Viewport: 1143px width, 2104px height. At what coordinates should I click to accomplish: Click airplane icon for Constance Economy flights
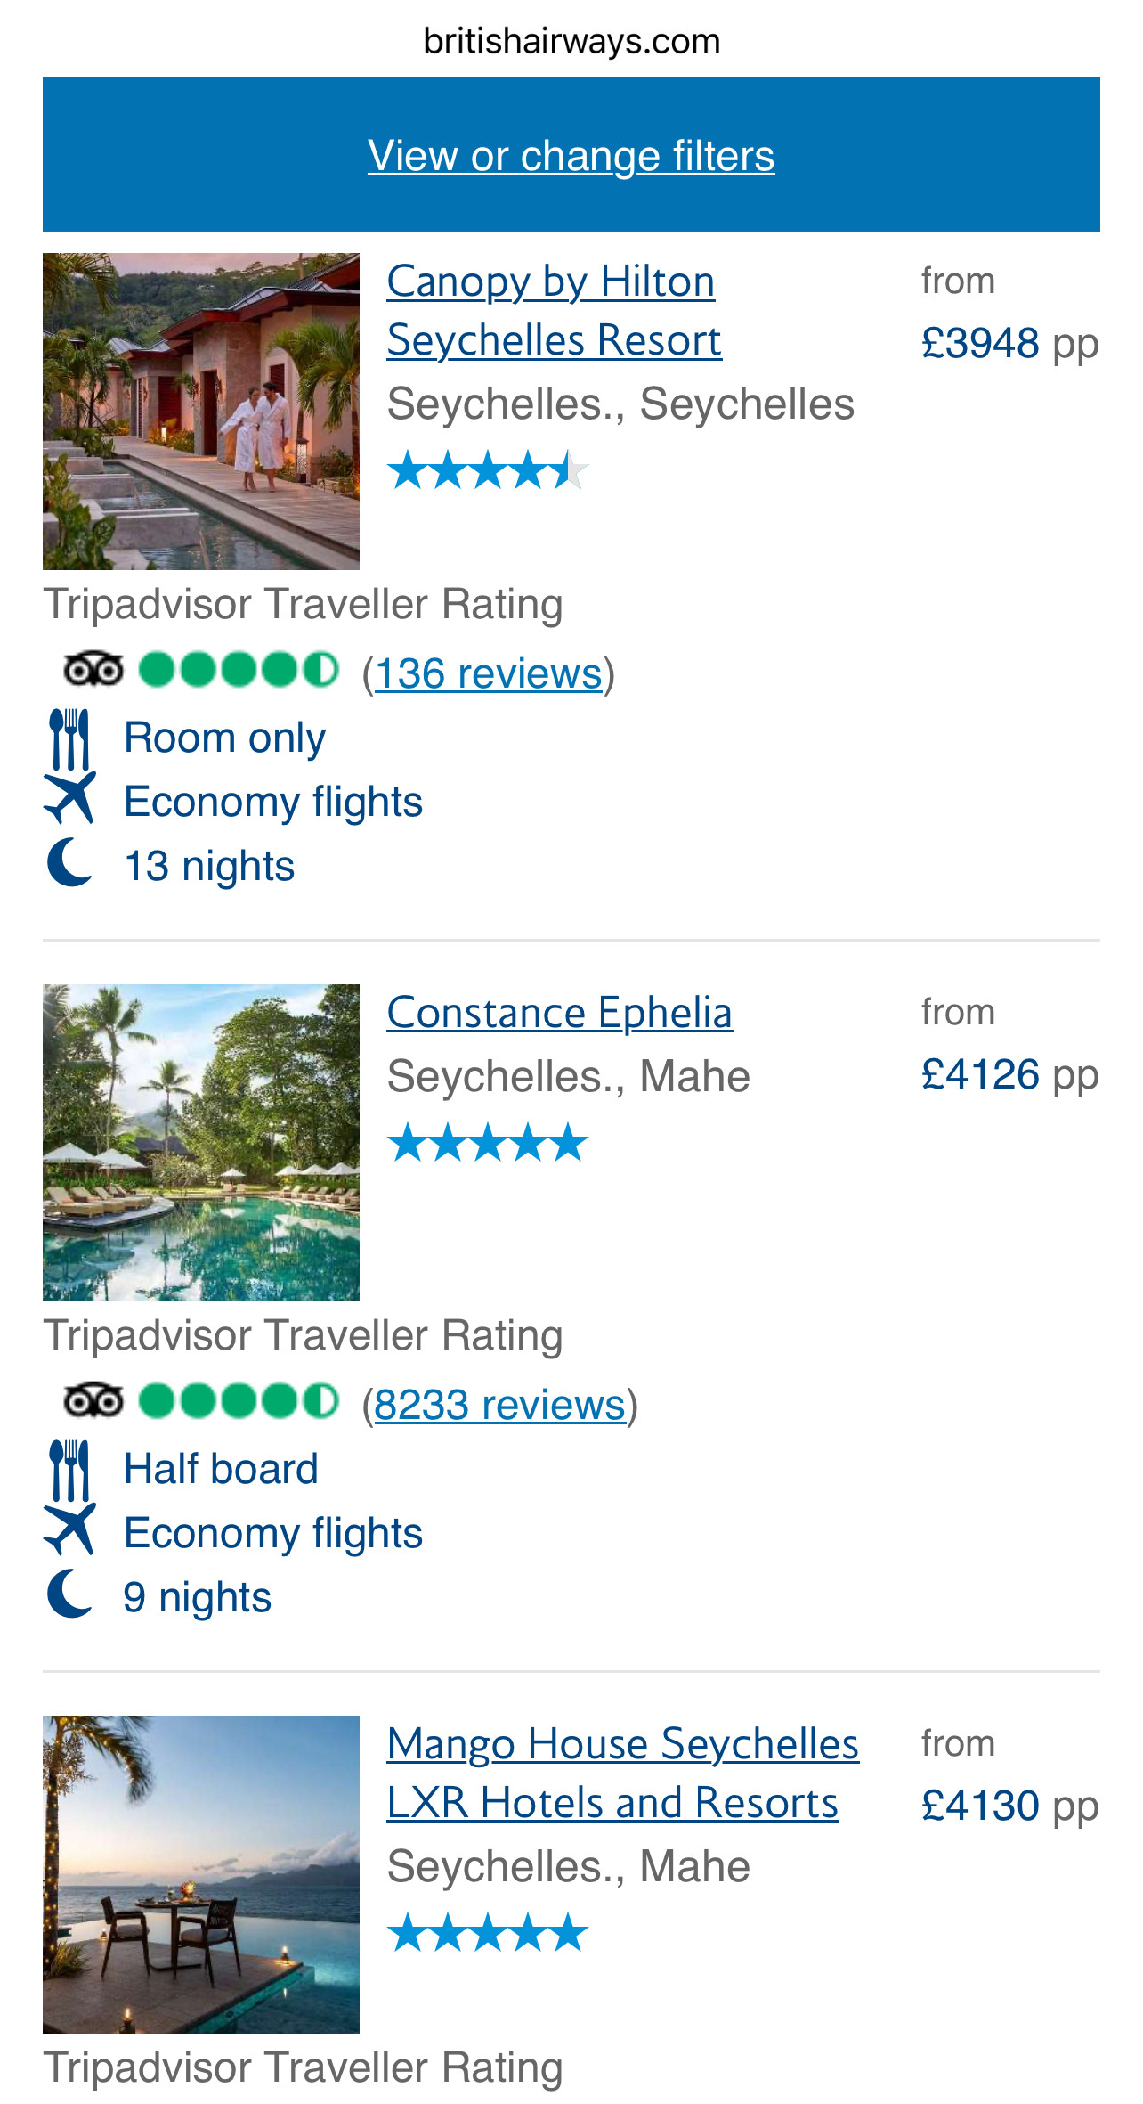69,1529
